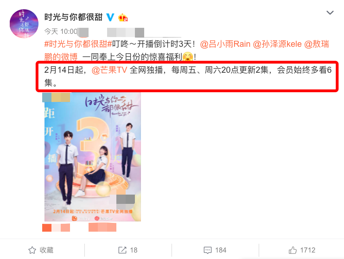
Task: Click the 时光与你都很甜 account name
Action: (x=74, y=17)
